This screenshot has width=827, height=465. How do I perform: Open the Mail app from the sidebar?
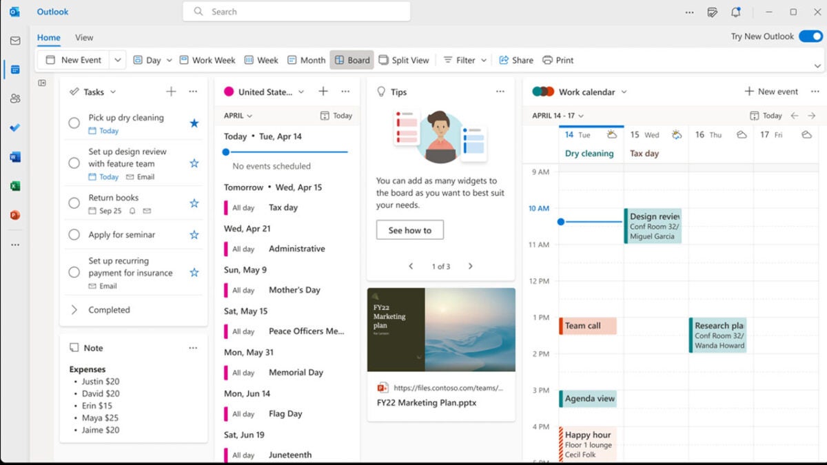point(15,41)
